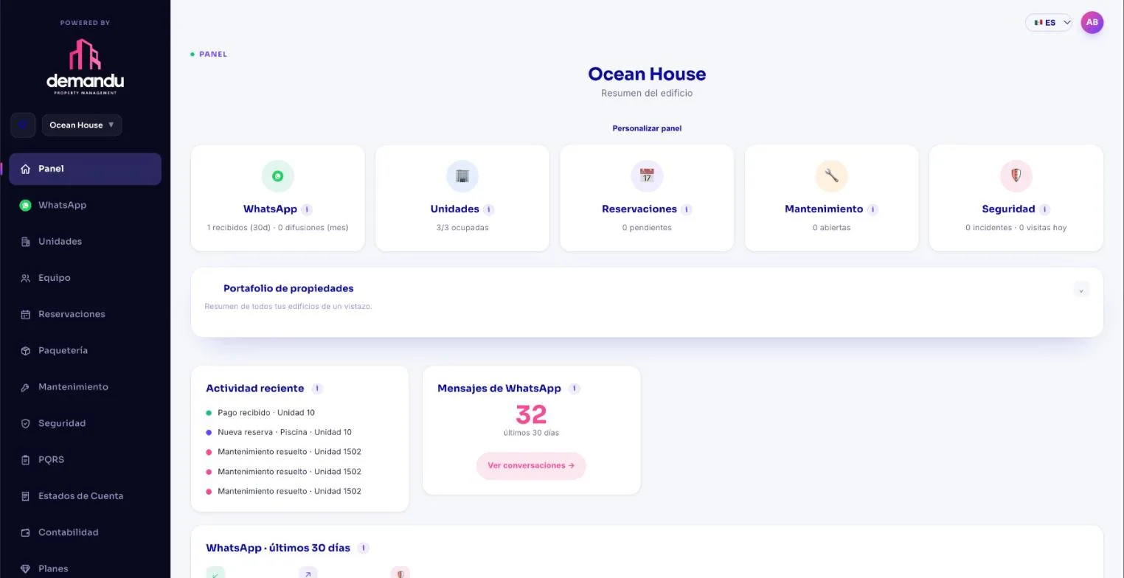Open Estados de Cuenta in sidebar

85,496
